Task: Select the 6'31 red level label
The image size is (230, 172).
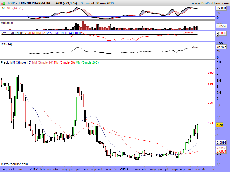Action: point(210,103)
